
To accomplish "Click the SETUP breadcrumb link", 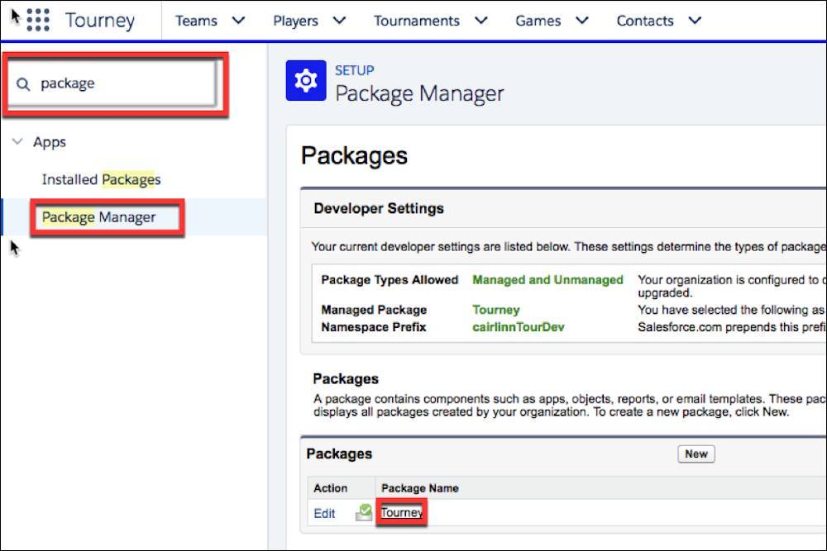I will 354,70.
